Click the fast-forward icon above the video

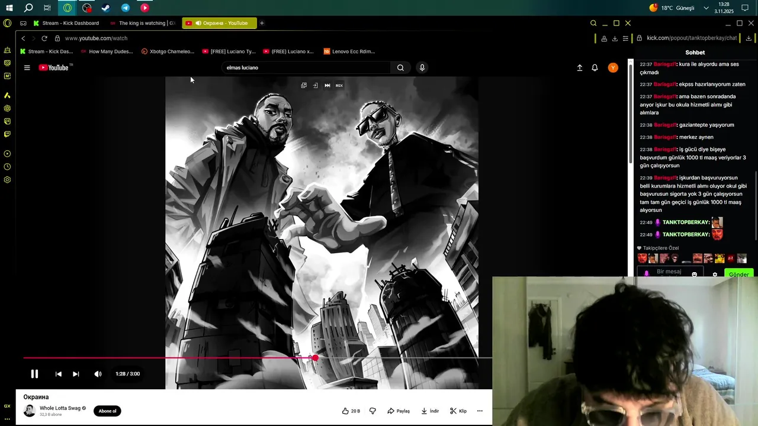(327, 85)
